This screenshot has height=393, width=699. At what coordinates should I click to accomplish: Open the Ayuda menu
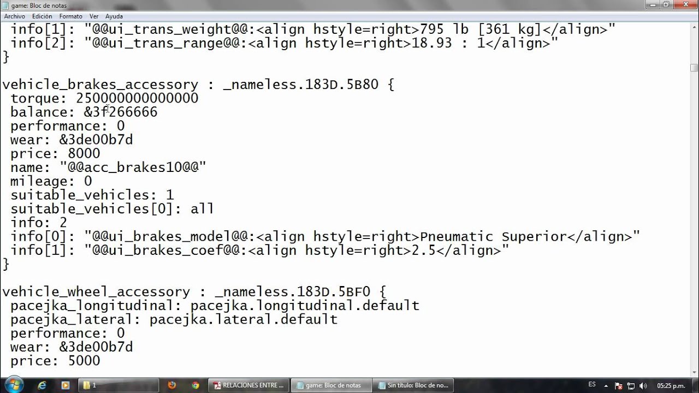tap(114, 16)
